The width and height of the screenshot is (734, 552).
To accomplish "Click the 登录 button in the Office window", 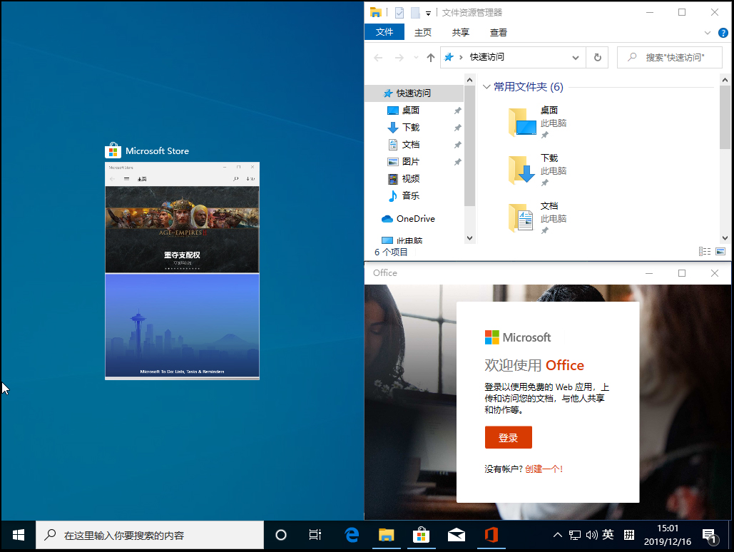I will click(x=508, y=437).
